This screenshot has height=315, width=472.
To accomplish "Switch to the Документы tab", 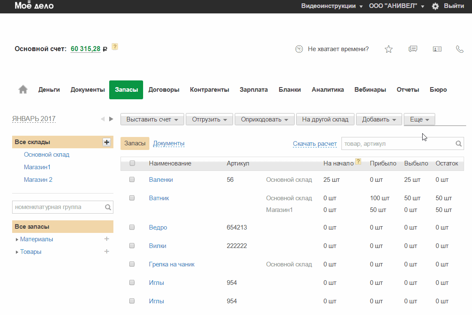I will click(x=169, y=143).
